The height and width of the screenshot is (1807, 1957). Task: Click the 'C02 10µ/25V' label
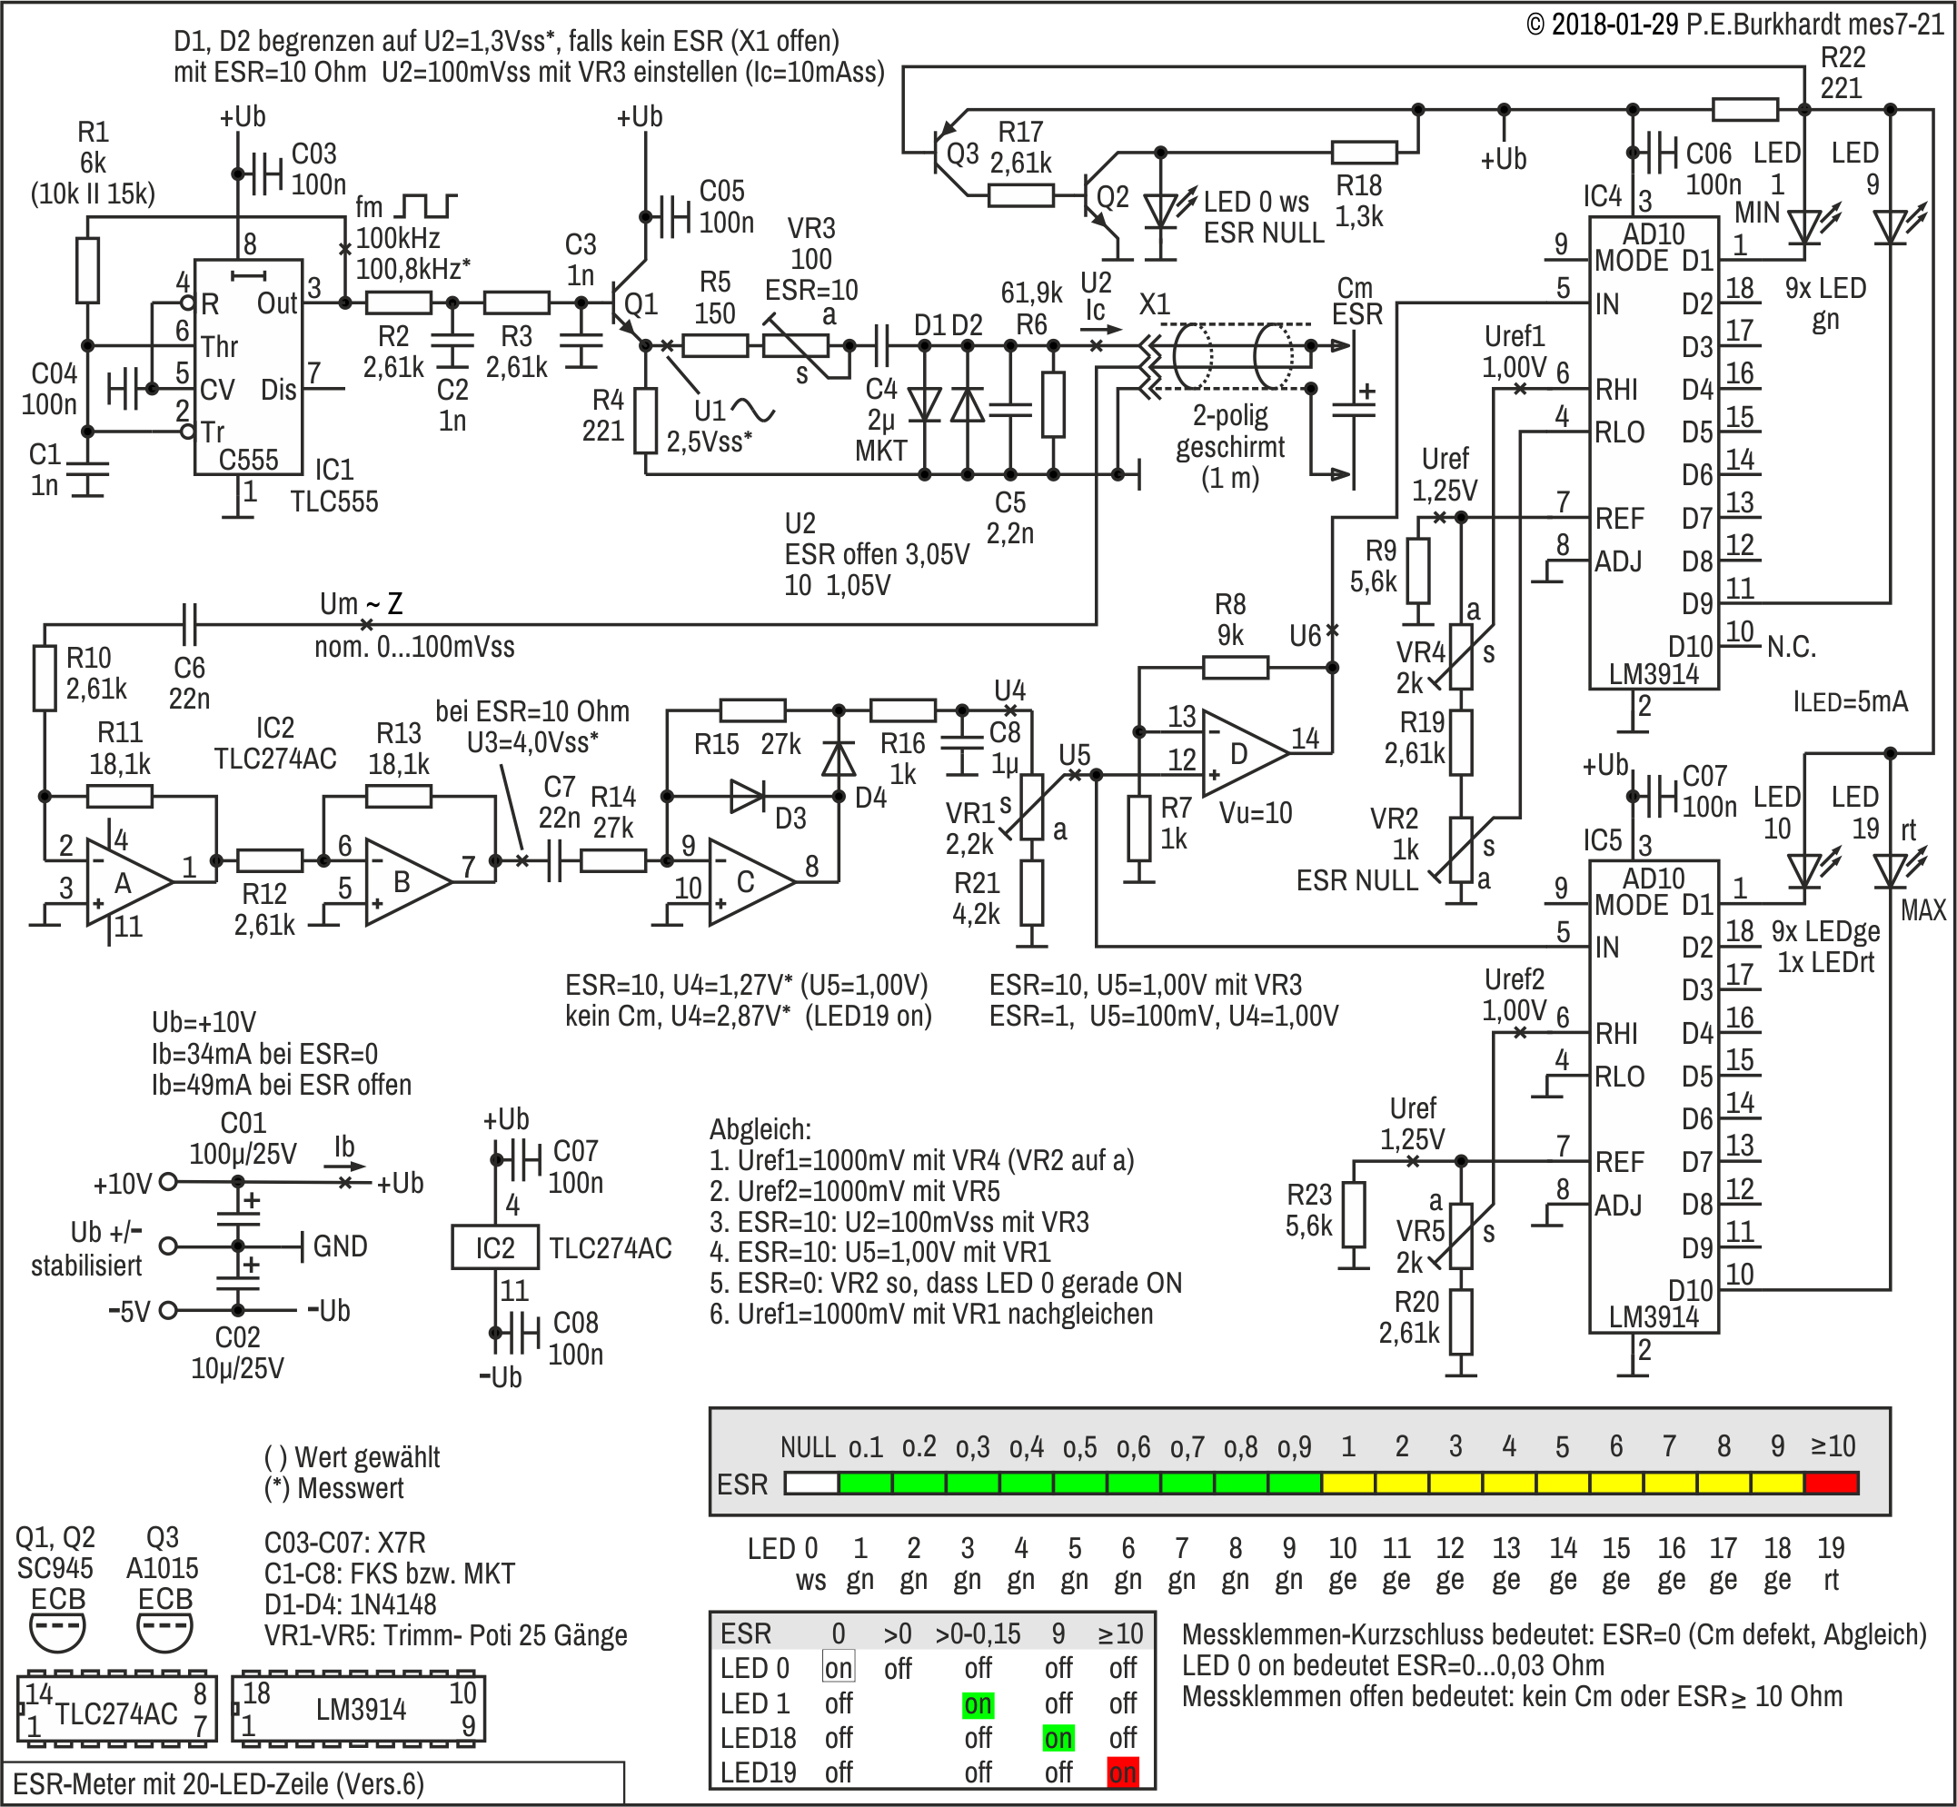click(238, 1353)
